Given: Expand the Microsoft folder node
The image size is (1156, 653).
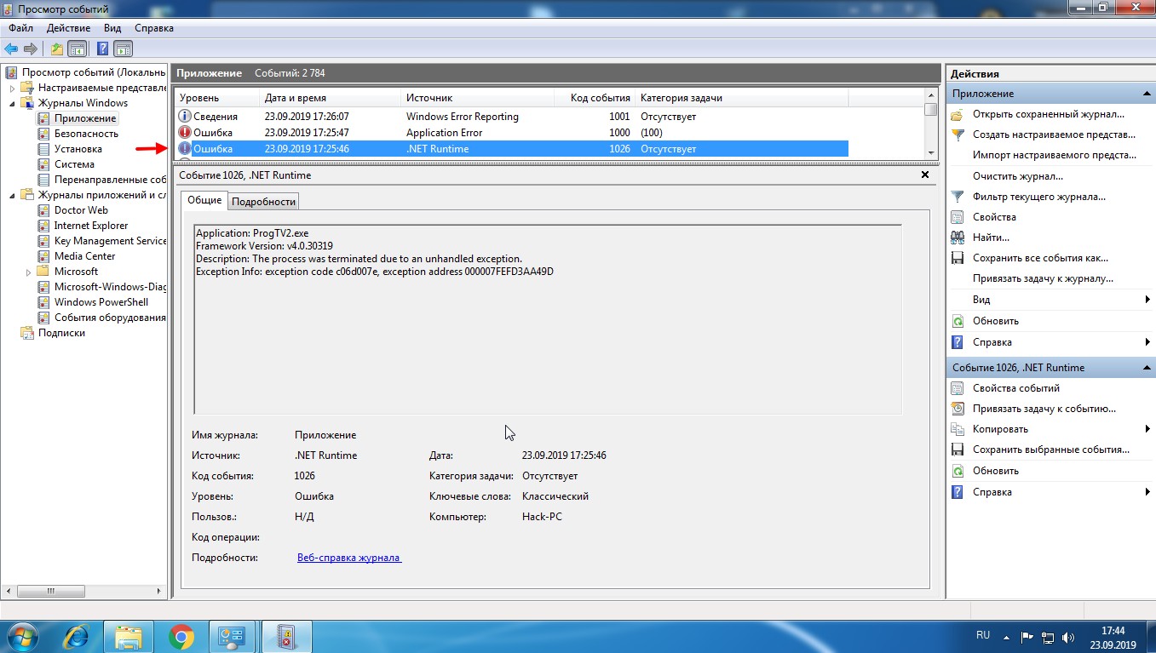Looking at the screenshot, I should tap(29, 272).
